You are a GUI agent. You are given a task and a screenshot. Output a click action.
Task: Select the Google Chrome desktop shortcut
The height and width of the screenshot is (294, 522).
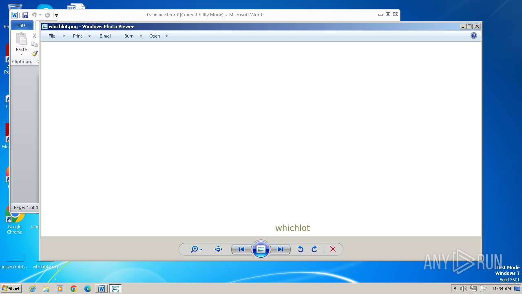14,220
